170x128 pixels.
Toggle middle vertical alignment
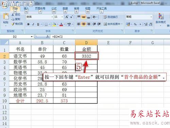[84, 17]
